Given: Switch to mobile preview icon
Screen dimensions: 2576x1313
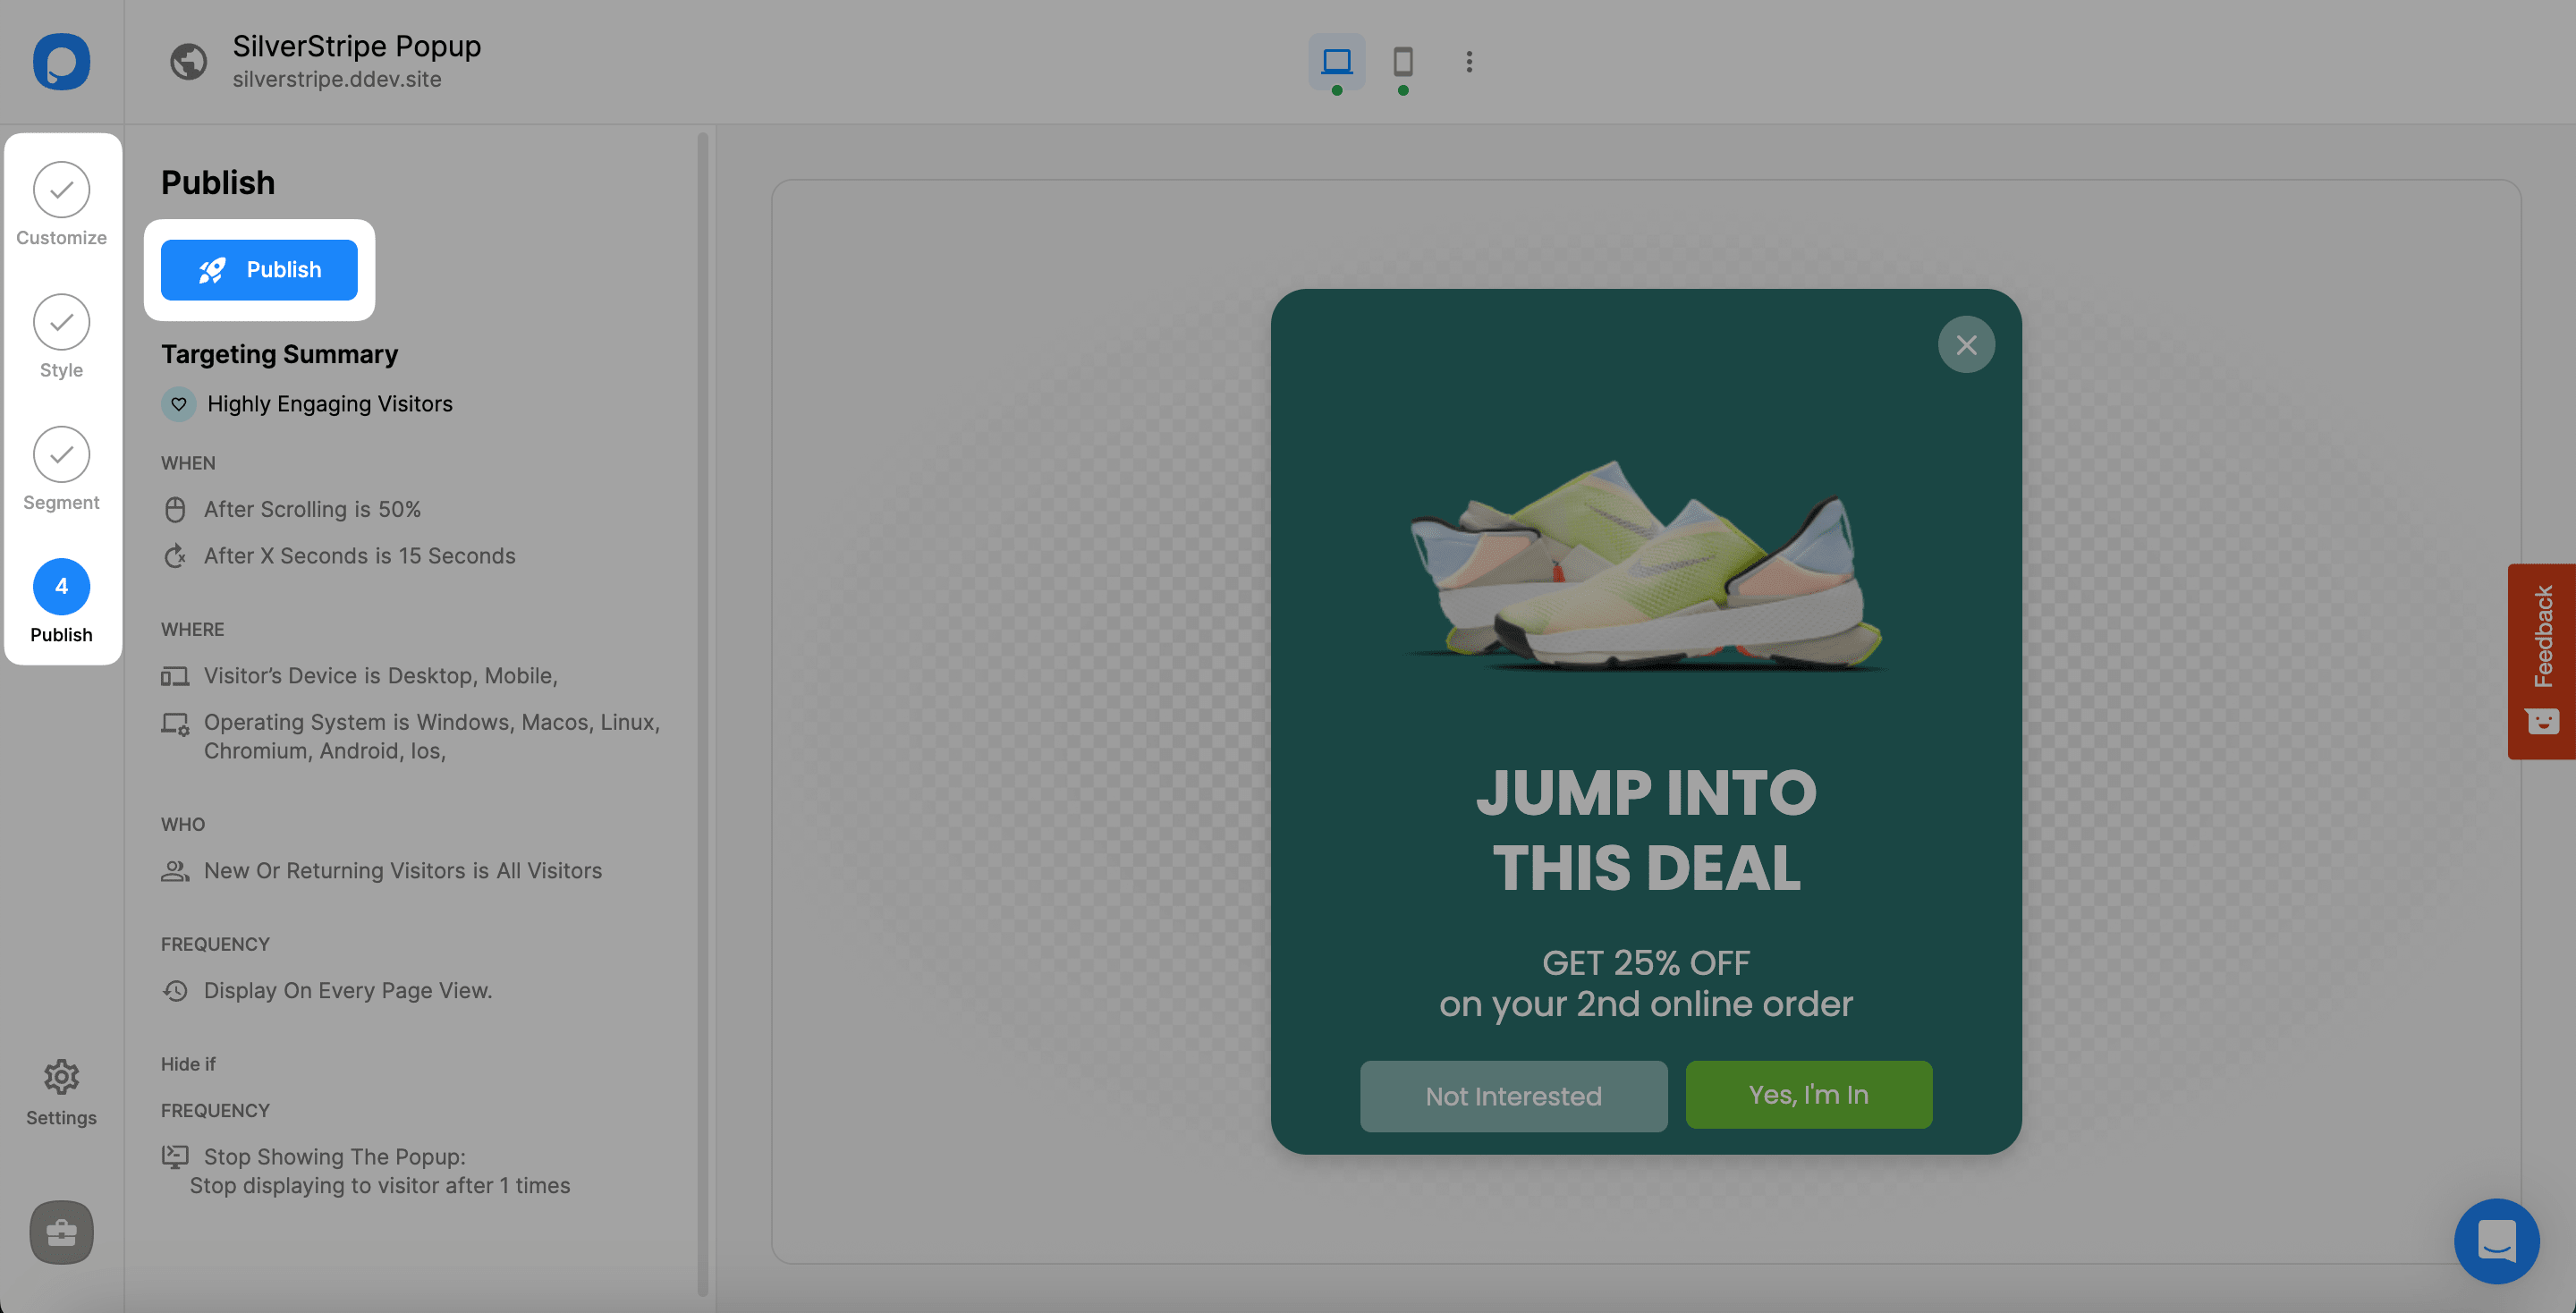Looking at the screenshot, I should click(x=1403, y=61).
